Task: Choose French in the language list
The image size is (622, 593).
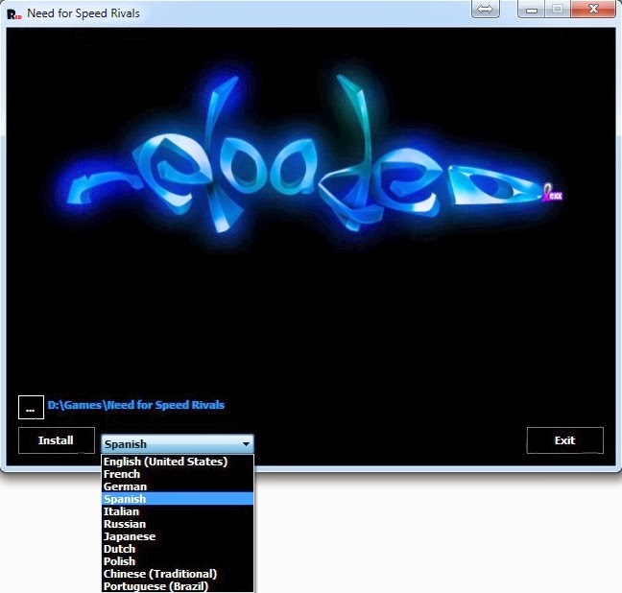Action: point(178,474)
